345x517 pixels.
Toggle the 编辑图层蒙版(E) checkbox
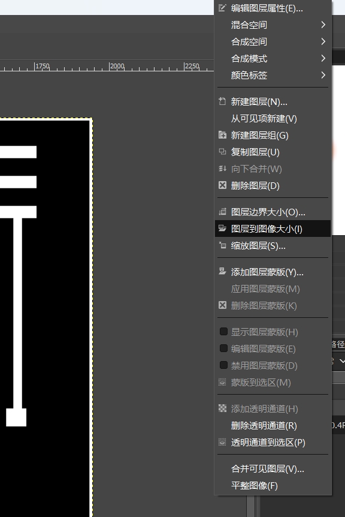tap(223, 348)
